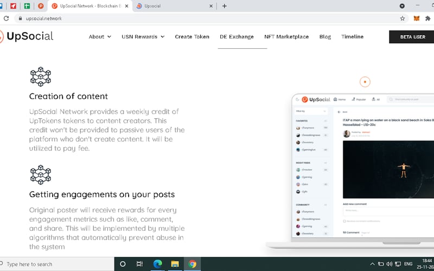Open the Create Token page
Viewport: 434px width, 271px height.
point(192,37)
